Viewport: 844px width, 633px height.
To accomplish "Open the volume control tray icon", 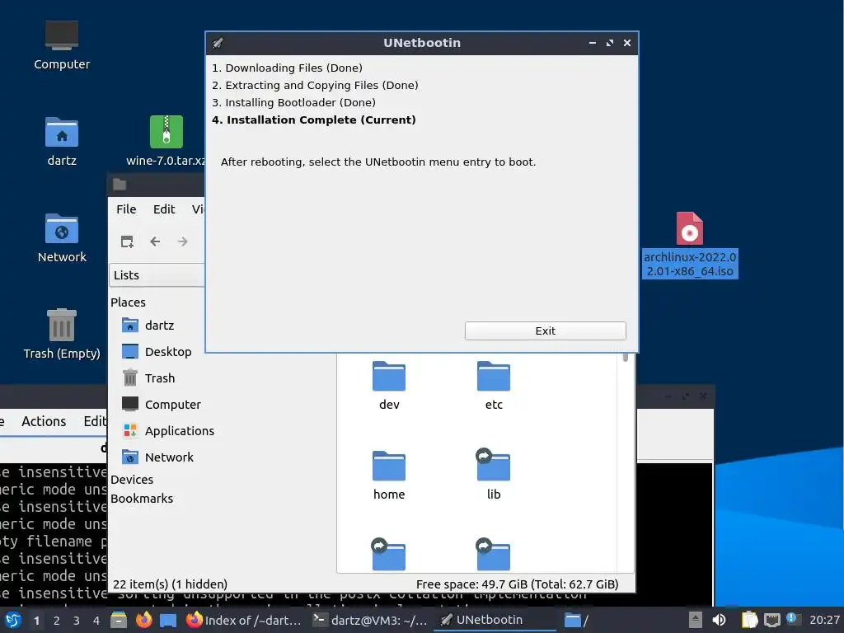I will pos(719,620).
